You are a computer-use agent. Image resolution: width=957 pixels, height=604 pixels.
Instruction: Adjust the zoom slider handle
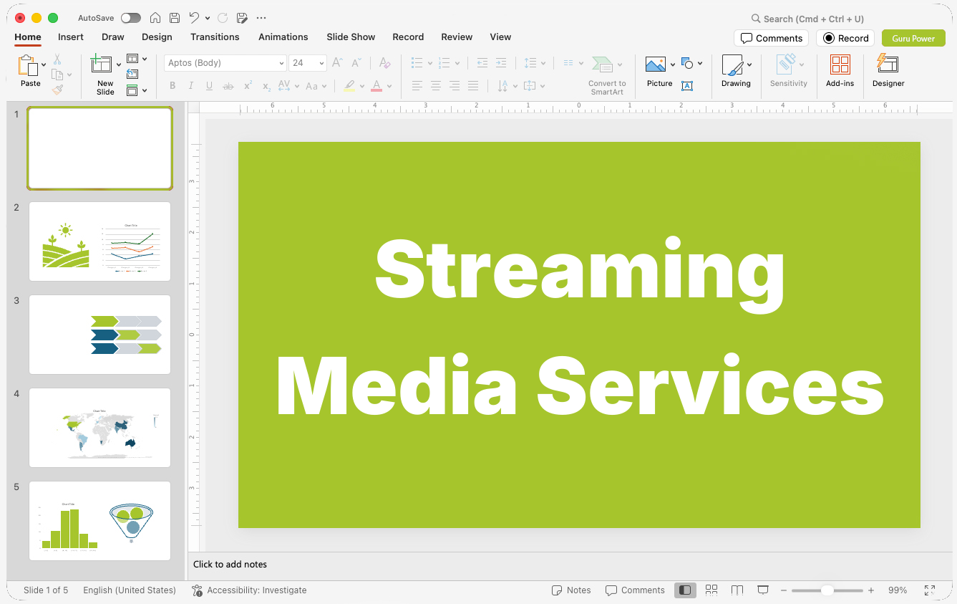[827, 590]
